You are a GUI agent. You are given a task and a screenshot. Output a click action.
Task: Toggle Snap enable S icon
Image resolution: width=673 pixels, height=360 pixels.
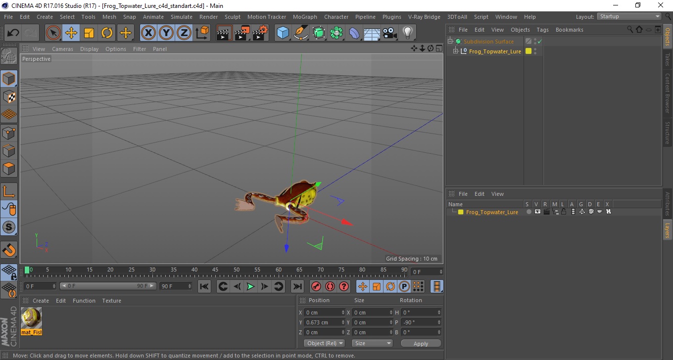coord(9,227)
